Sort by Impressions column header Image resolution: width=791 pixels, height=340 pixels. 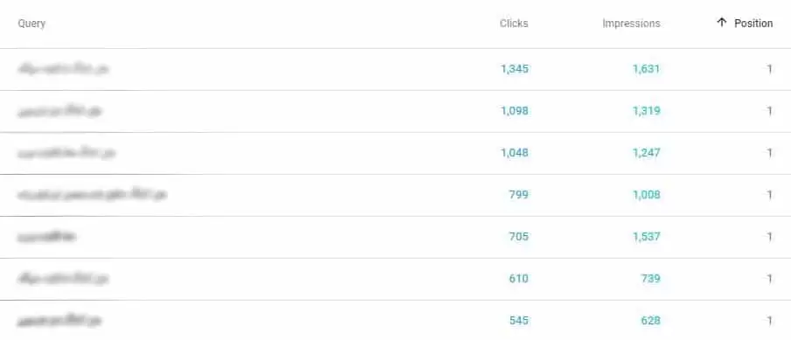631,24
